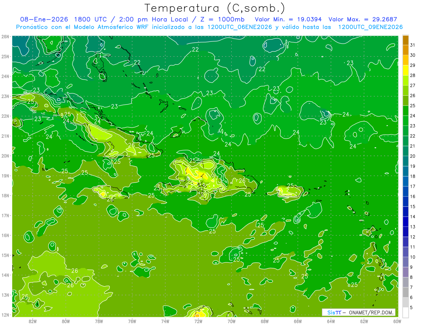Pick the lime color bar segment between 26 and 27
This screenshot has height=326, width=422.
tap(405, 90)
